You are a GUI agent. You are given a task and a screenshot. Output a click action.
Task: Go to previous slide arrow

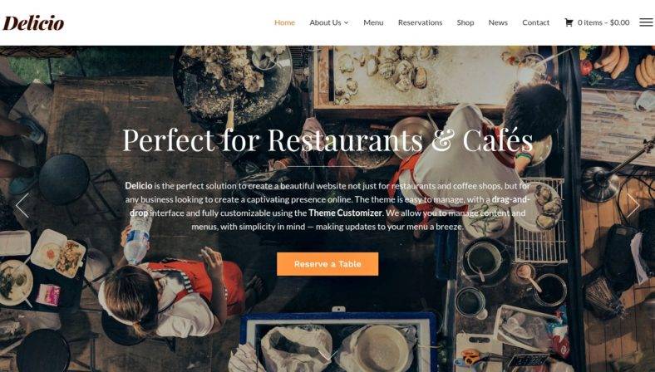coord(22,205)
